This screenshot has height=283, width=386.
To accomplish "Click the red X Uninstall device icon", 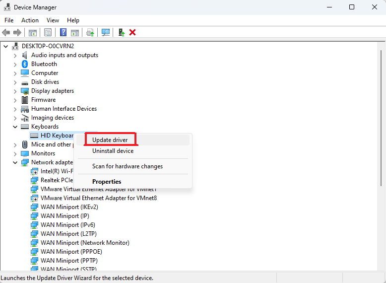I will [132, 32].
